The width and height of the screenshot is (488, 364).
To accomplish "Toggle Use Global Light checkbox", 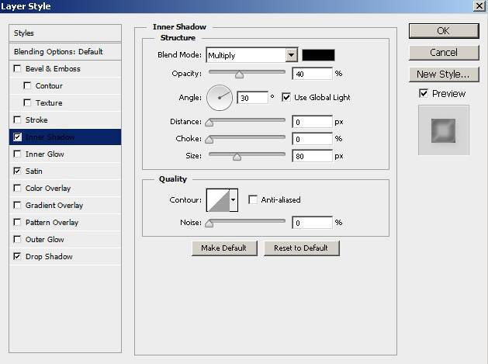I will point(286,97).
